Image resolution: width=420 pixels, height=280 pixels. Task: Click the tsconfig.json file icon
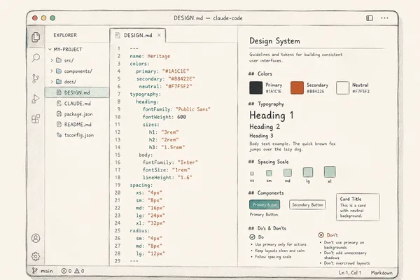coord(59,135)
